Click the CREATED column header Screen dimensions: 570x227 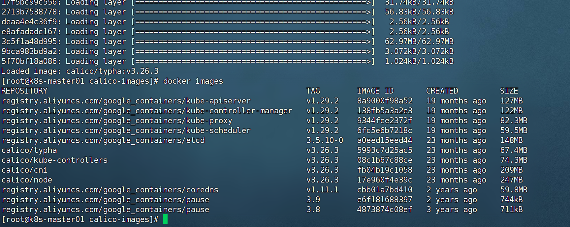pyautogui.click(x=442, y=91)
